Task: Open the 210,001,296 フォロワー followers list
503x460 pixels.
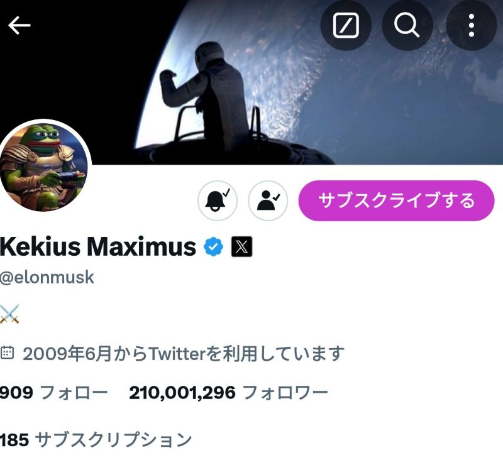Action: click(x=228, y=392)
